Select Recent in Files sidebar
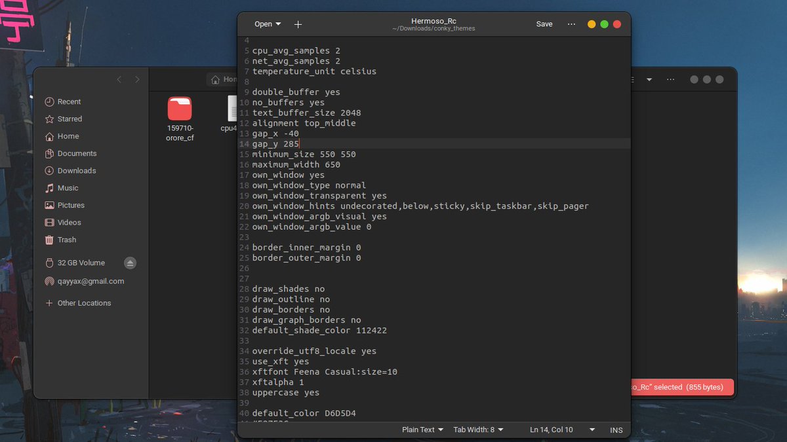787x442 pixels. point(70,102)
